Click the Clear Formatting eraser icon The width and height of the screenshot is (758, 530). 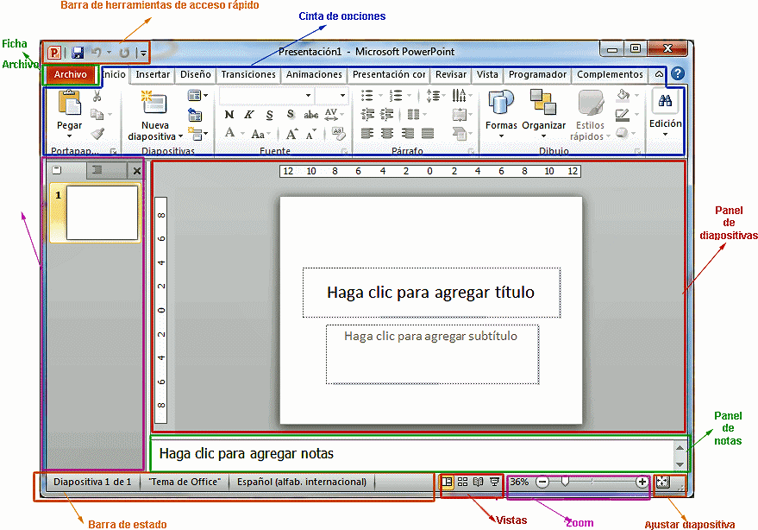pos(339,133)
